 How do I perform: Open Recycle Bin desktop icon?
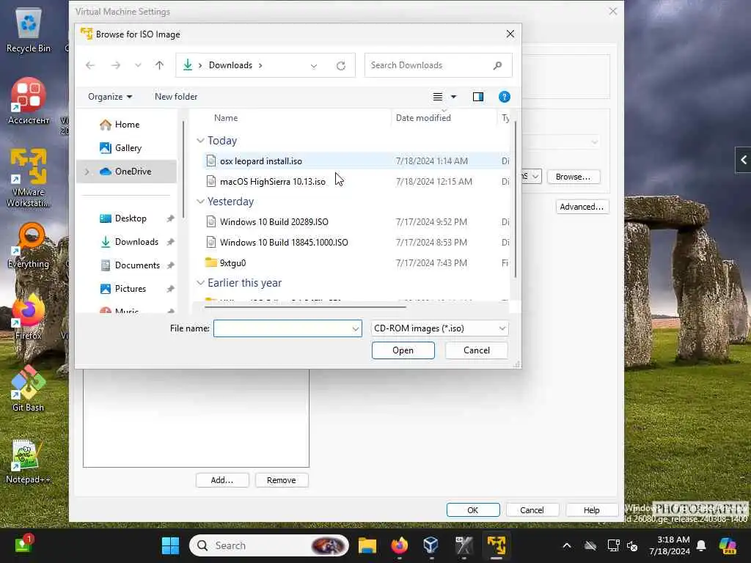pos(29,31)
